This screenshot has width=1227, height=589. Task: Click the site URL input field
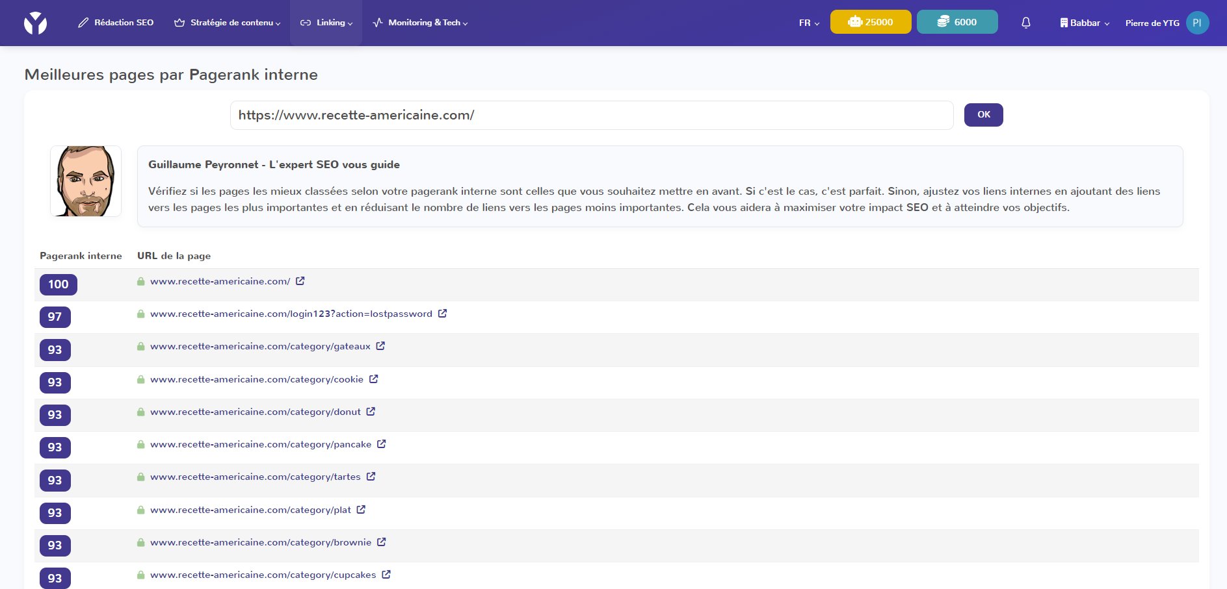click(592, 115)
